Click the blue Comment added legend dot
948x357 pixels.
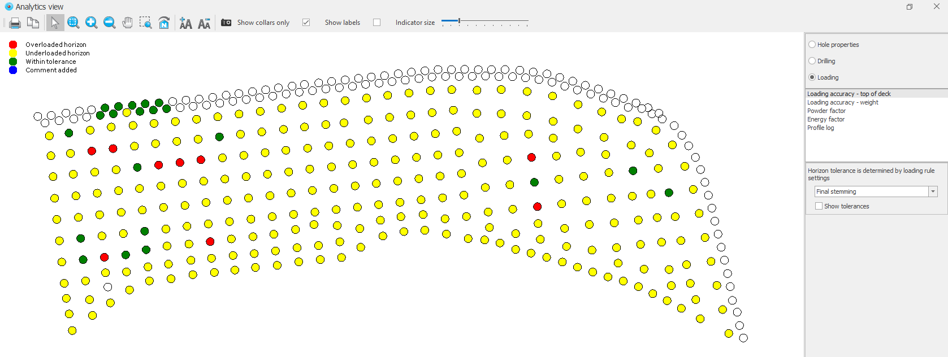(13, 70)
